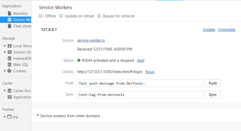Expand the top frame tree node
Viewport: 241px width, 131px height.
5,117
